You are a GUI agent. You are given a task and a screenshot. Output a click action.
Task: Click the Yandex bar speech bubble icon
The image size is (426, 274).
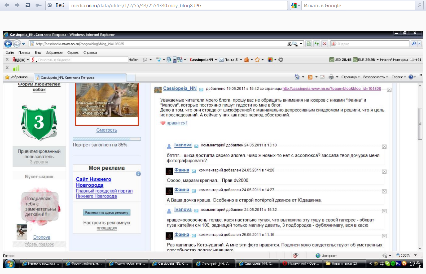(145, 60)
